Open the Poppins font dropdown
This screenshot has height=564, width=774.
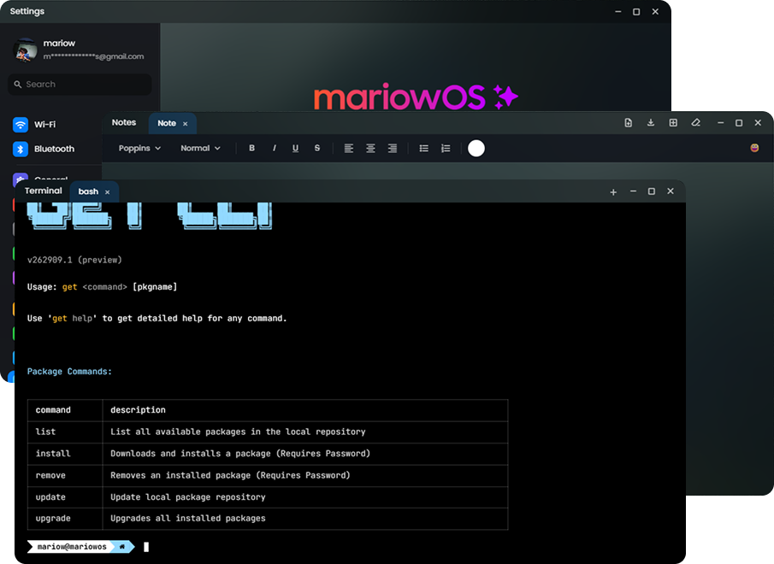pyautogui.click(x=139, y=148)
